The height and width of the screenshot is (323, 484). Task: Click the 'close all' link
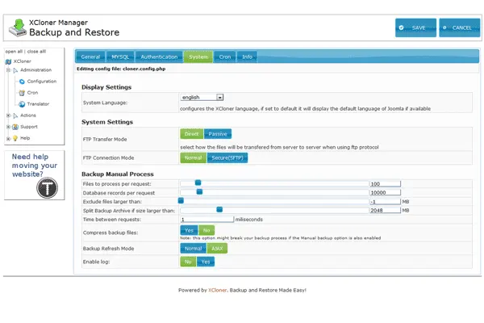37,51
